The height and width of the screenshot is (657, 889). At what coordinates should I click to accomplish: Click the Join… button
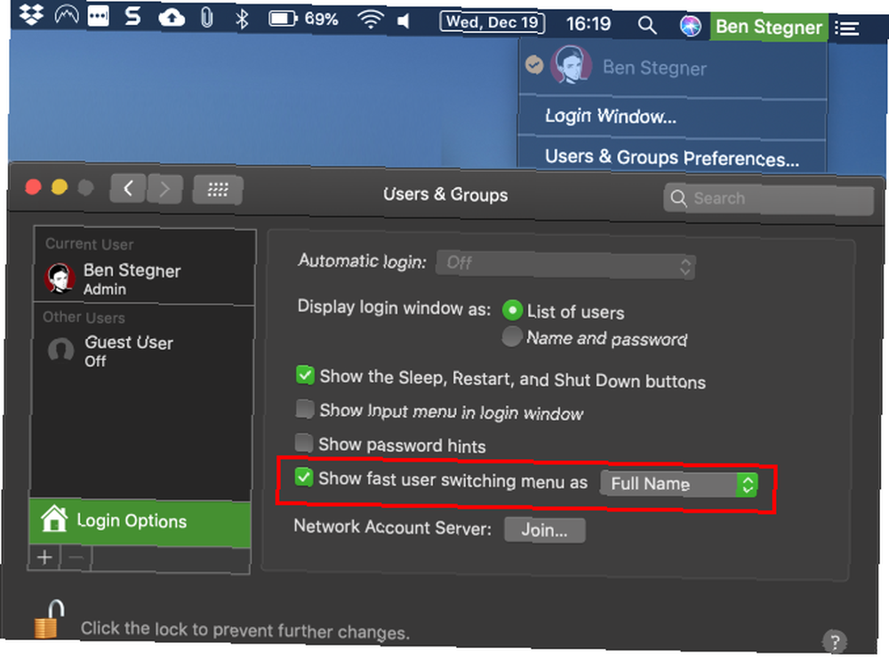544,530
